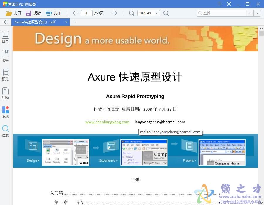264x205 pixels.
Task: Click the Present Word screenshot thumbnail
Action: coord(222,152)
